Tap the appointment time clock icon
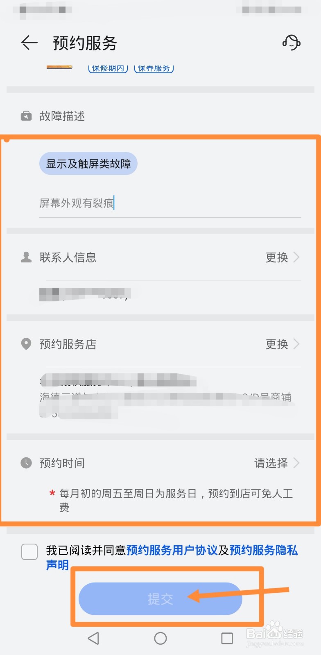The width and height of the screenshot is (321, 655). (26, 463)
